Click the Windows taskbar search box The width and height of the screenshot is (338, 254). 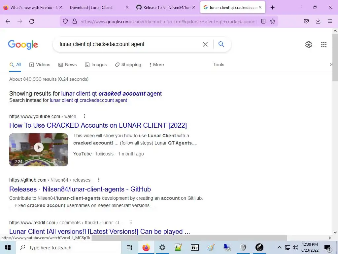69,247
